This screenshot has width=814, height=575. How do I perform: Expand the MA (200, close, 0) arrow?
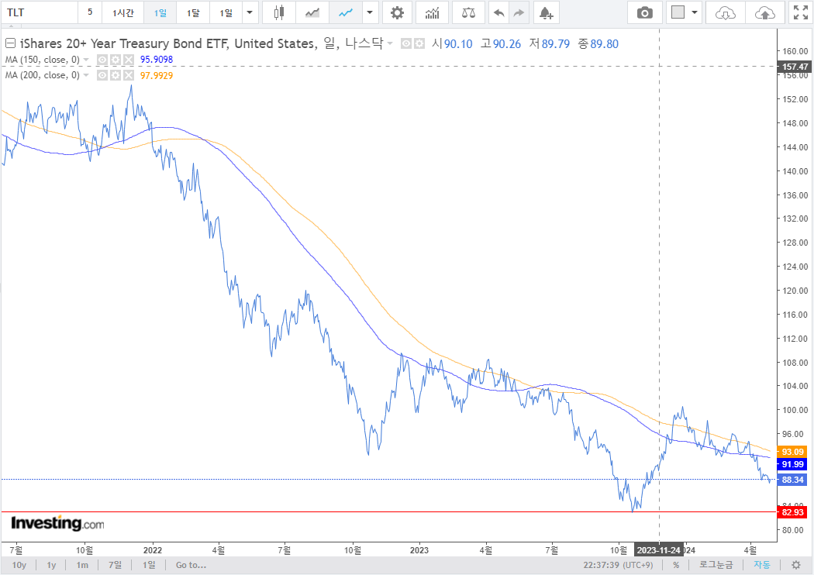pyautogui.click(x=86, y=75)
